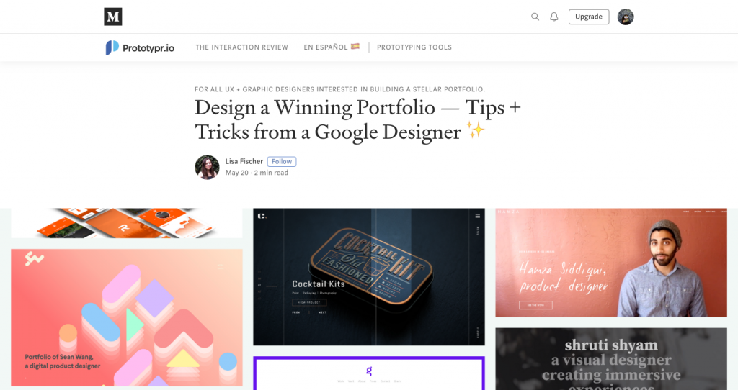Click View Project in Cocktail Kits image

click(309, 303)
